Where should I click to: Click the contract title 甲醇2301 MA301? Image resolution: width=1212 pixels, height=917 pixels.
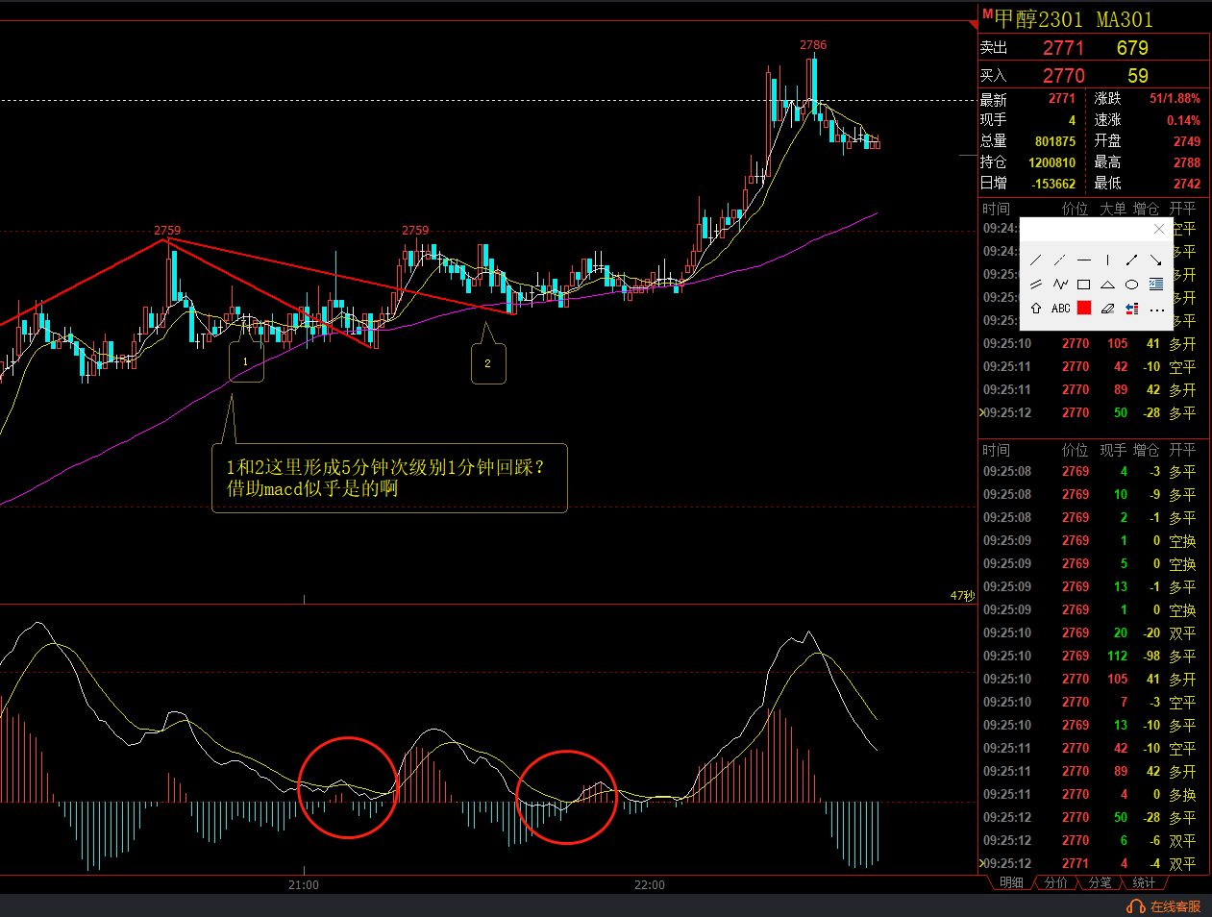point(1074,19)
